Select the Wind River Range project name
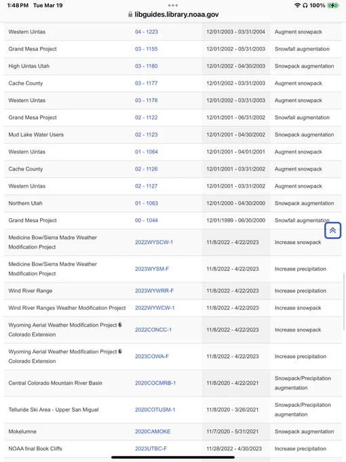 click(31, 291)
